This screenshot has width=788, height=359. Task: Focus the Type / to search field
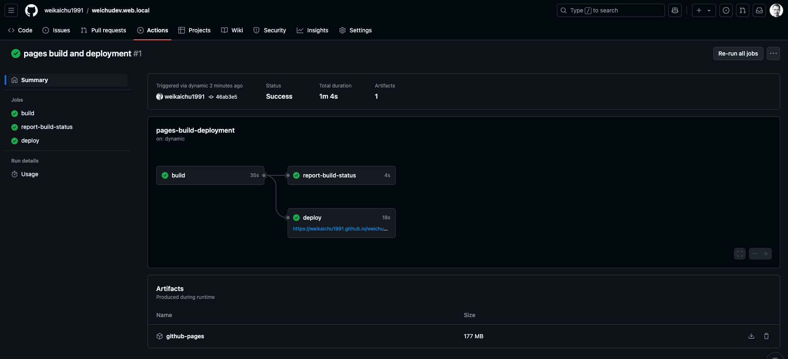coord(611,10)
